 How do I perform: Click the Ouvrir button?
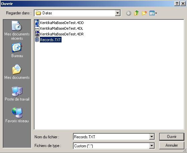coord(172,137)
